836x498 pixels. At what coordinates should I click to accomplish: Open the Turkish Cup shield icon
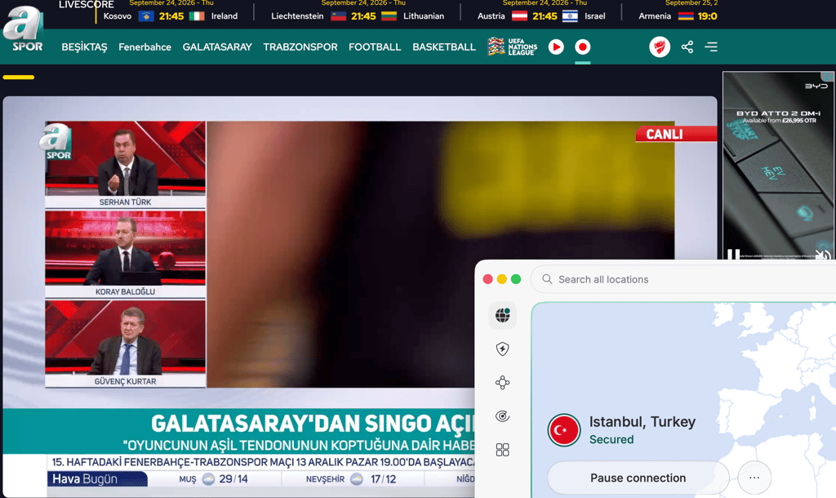[x=660, y=47]
